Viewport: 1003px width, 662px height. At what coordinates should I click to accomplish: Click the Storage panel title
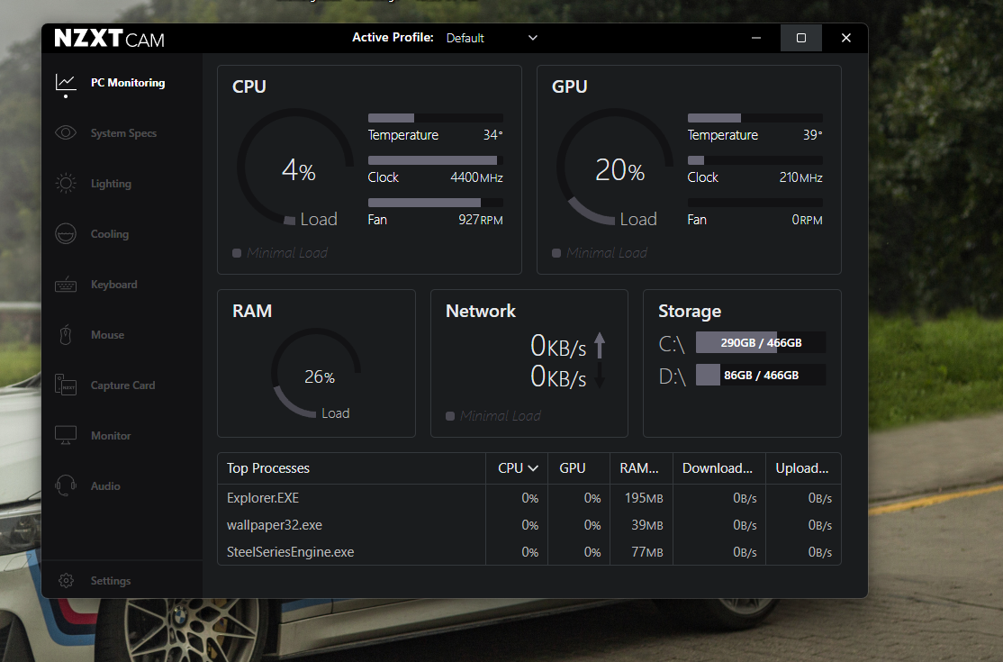click(x=690, y=312)
